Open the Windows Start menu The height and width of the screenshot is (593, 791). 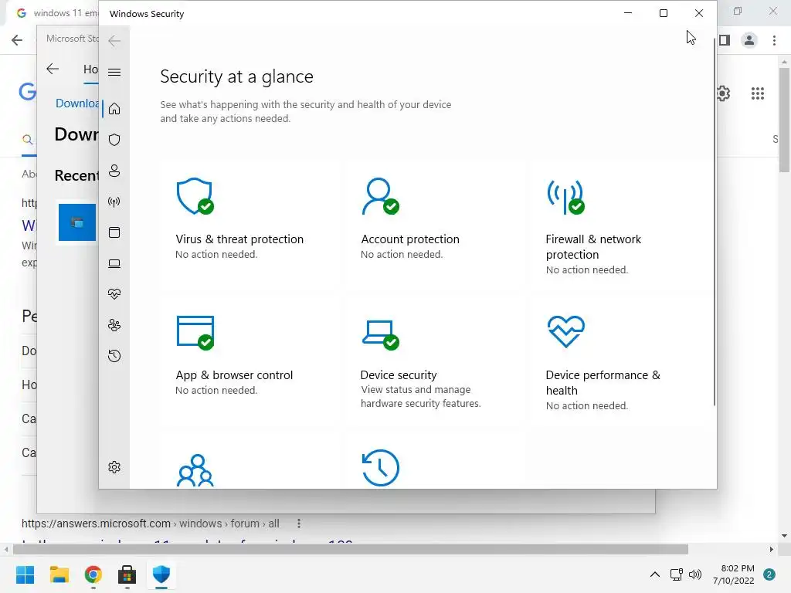tap(25, 574)
